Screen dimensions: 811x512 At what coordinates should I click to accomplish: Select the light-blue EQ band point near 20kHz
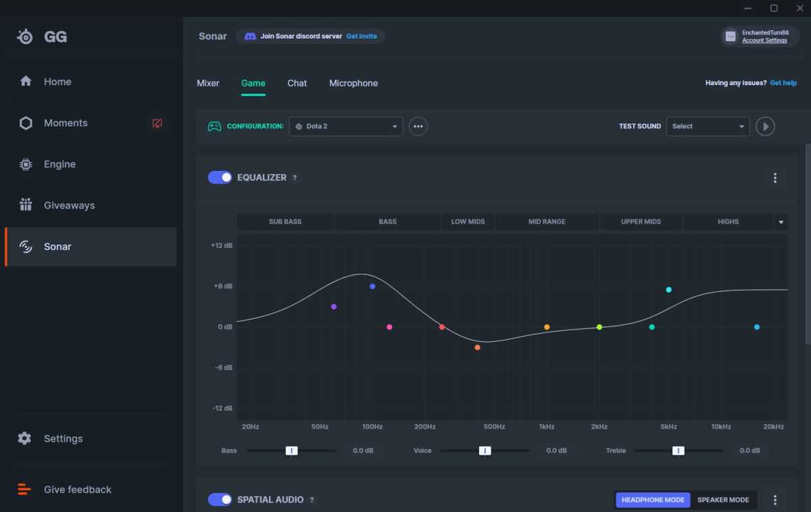(757, 327)
